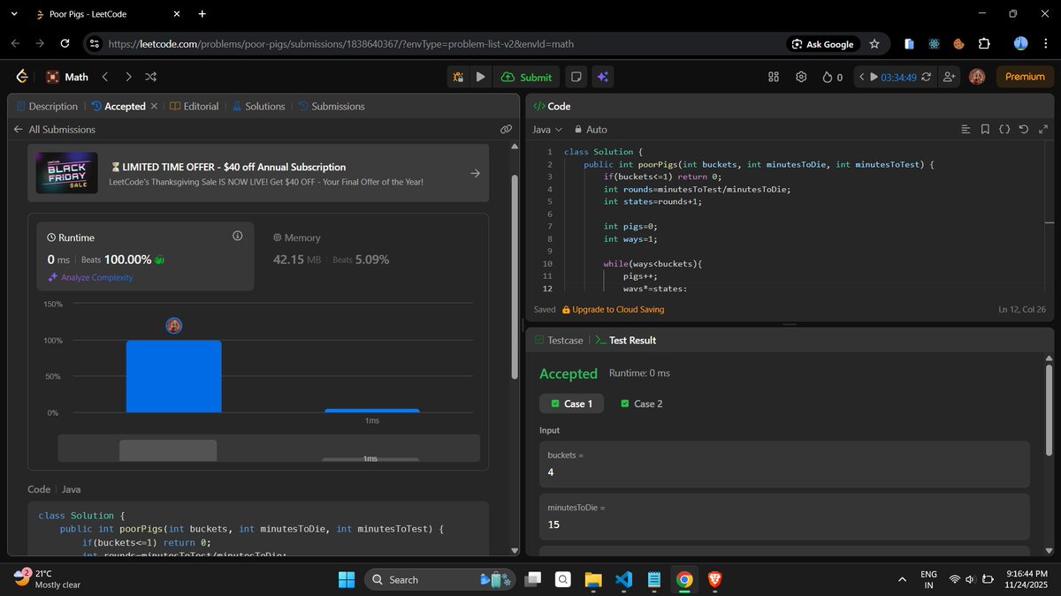The width and height of the screenshot is (1061, 596).
Task: Collapse the timer with left chevron
Action: [x=861, y=77]
